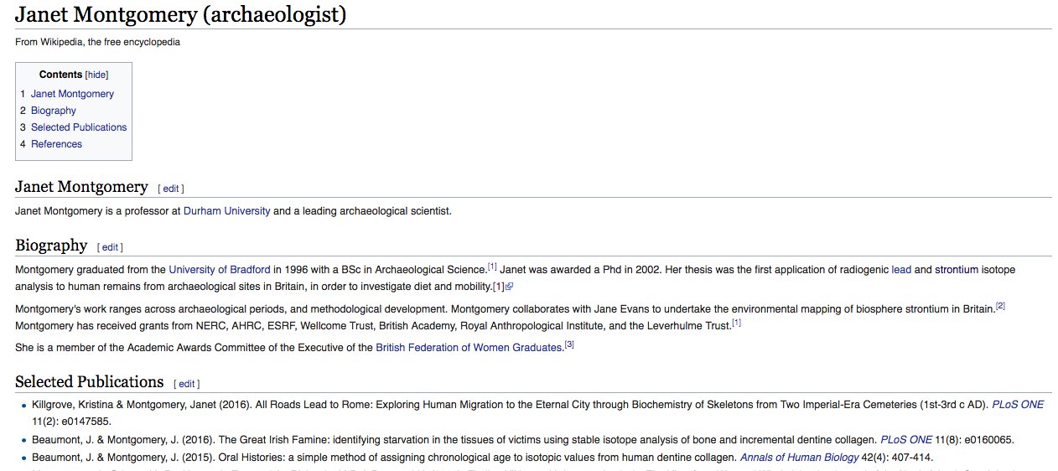Open the Annals of Human Biology link
1058x471 pixels.
[x=799, y=457]
